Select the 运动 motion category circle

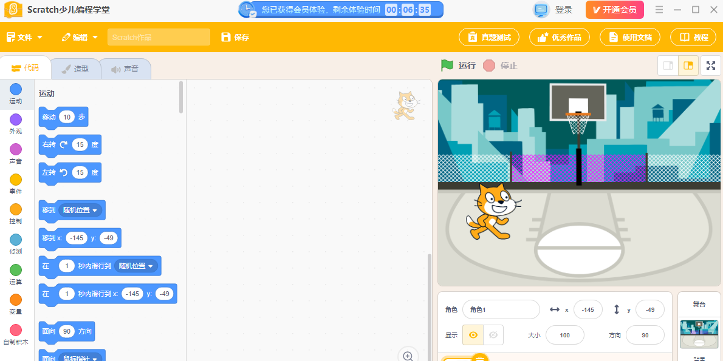point(16,89)
